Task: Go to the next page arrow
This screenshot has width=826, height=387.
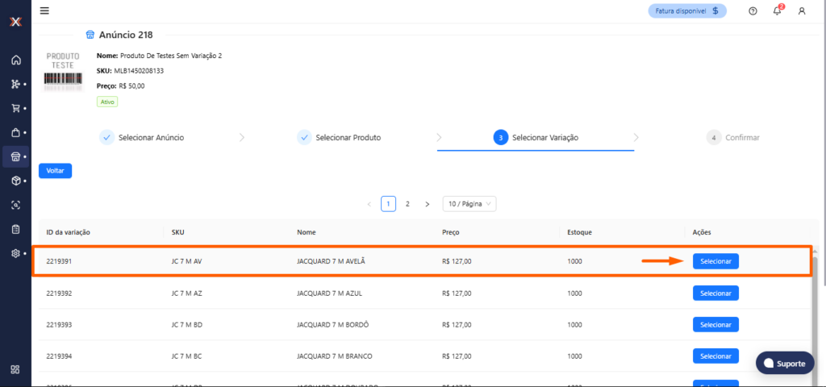Action: (x=427, y=204)
